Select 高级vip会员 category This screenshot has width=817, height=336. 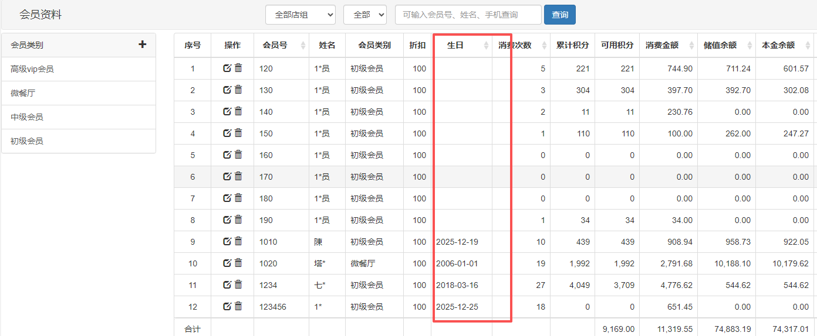pos(32,69)
